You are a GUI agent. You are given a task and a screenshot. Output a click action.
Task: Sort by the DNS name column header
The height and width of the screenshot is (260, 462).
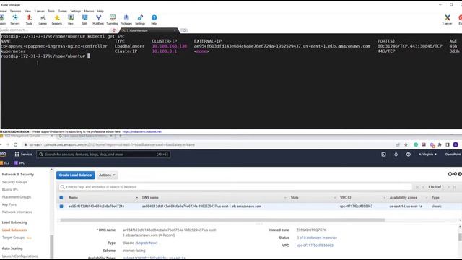pyautogui.click(x=150, y=198)
